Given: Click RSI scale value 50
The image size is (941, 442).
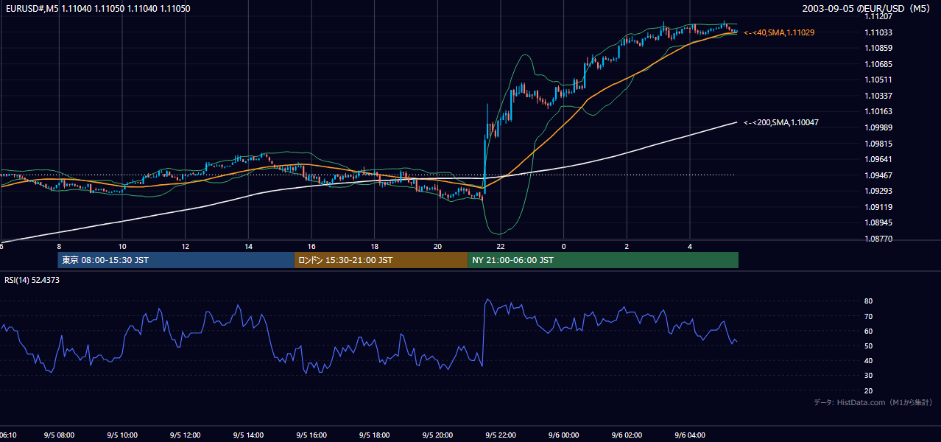Looking at the screenshot, I should coord(868,345).
